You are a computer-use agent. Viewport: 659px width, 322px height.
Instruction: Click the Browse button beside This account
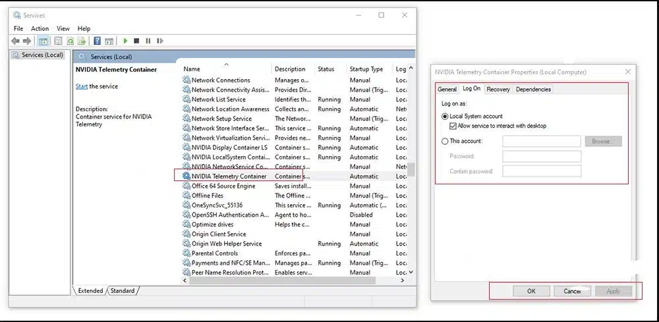click(603, 142)
